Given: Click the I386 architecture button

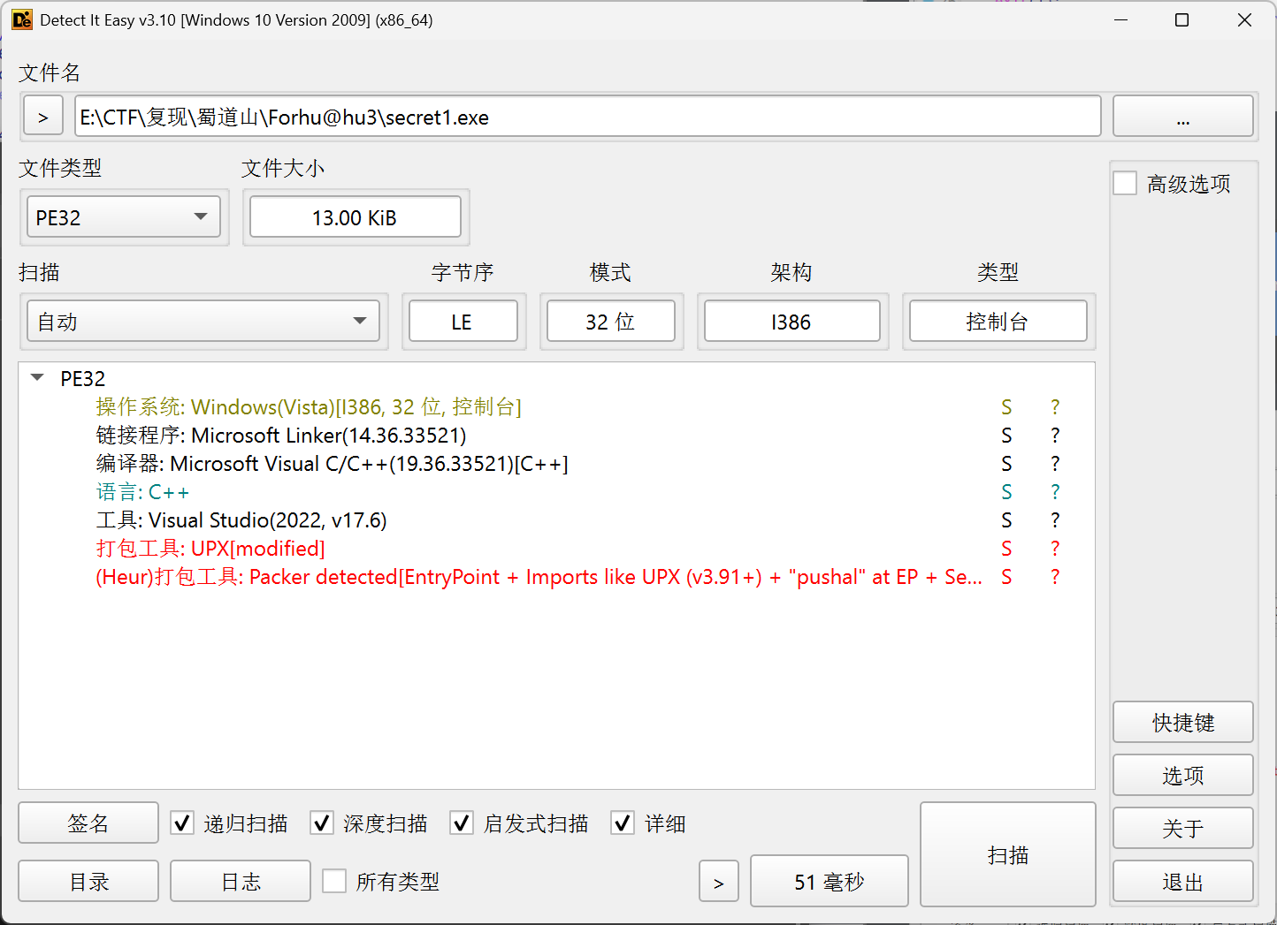Looking at the screenshot, I should pyautogui.click(x=792, y=322).
